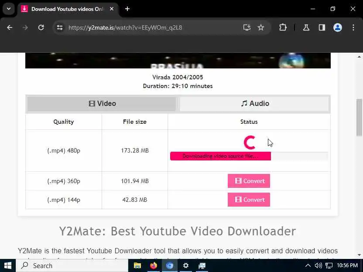
Task: Open Settings gear from taskbar
Action: (186, 265)
